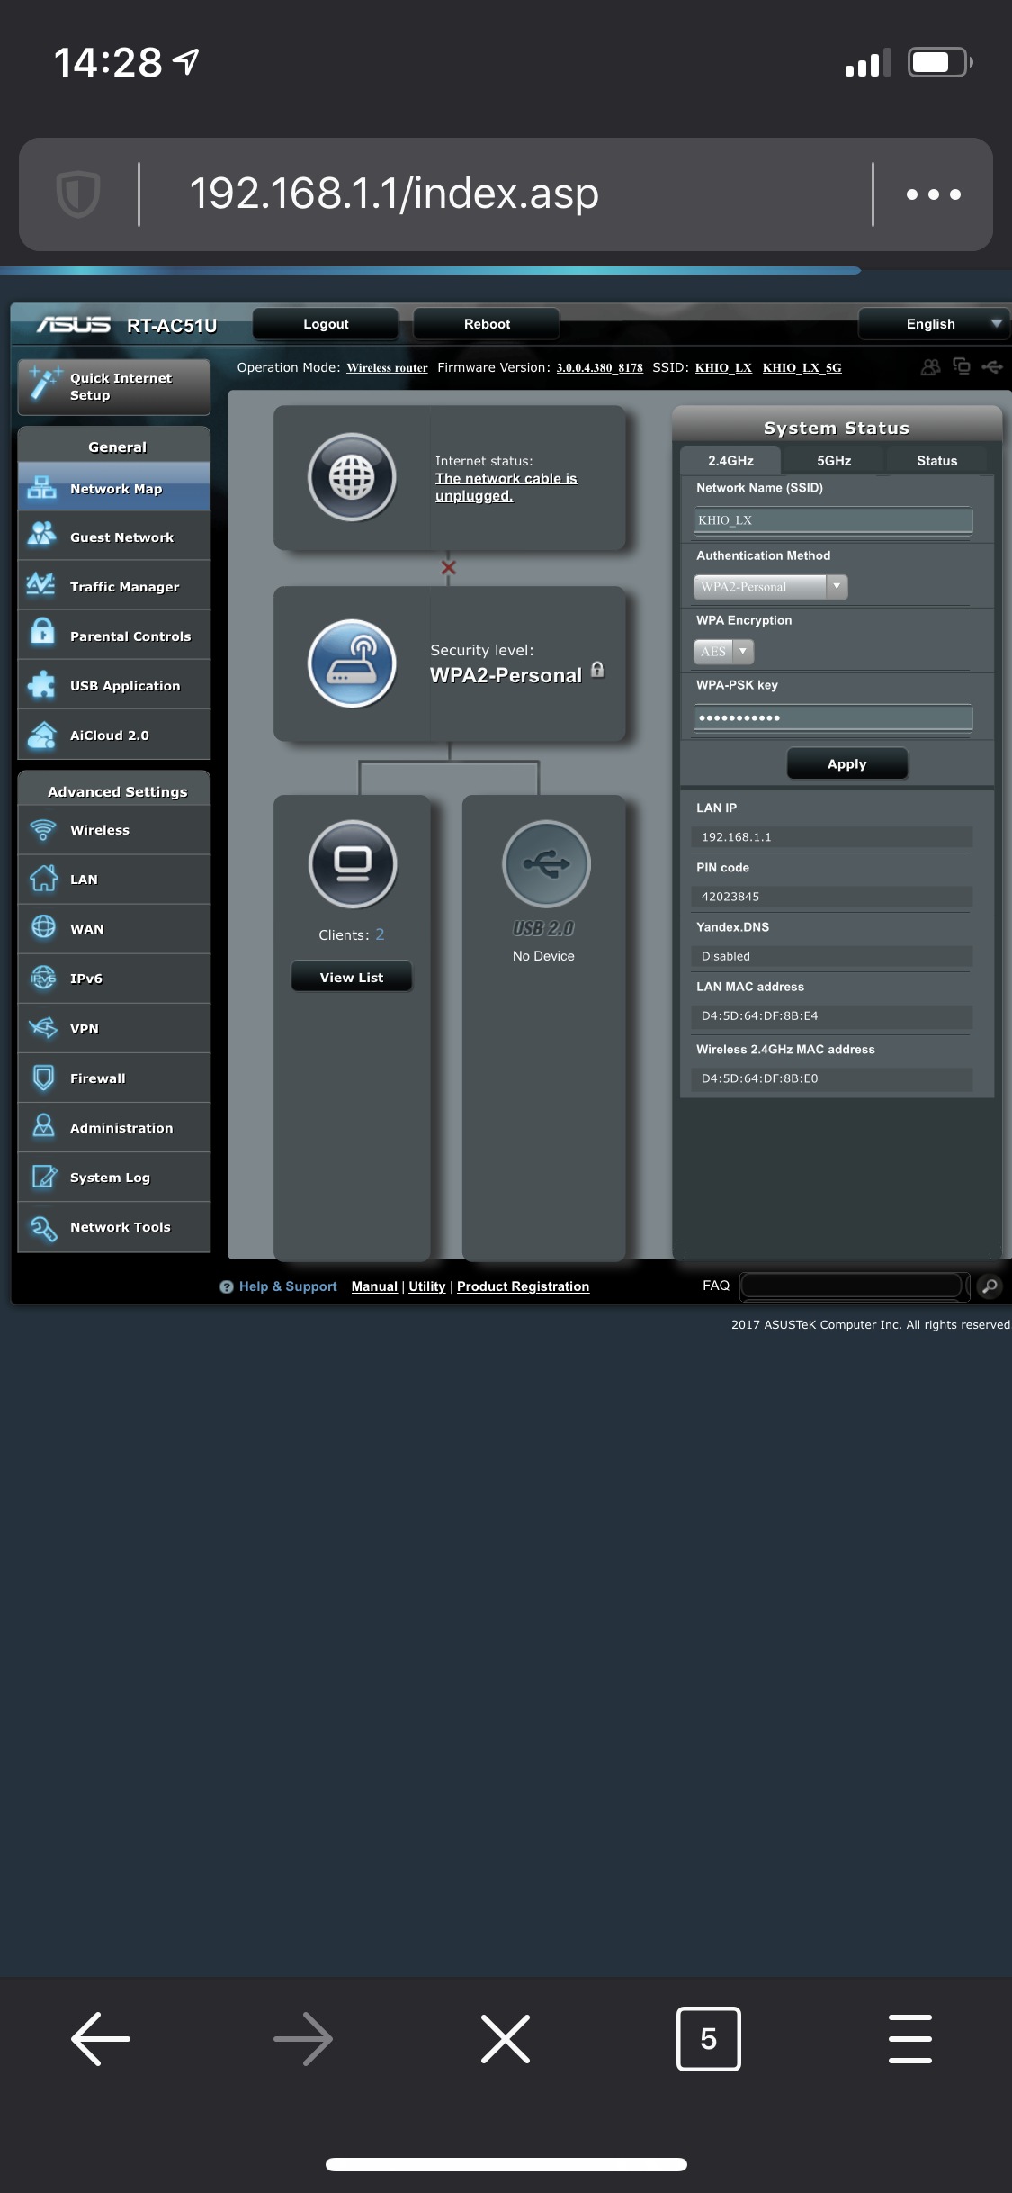Go forward in browser
This screenshot has width=1012, height=2193.
point(303,2038)
